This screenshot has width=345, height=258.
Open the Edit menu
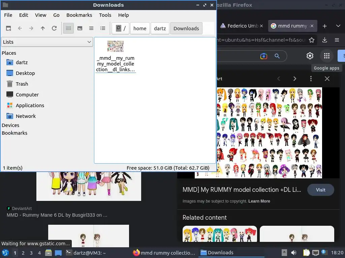pos(24,15)
